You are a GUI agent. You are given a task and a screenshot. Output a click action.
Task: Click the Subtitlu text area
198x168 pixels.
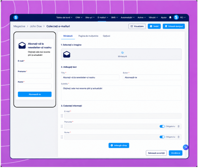click(x=121, y=93)
